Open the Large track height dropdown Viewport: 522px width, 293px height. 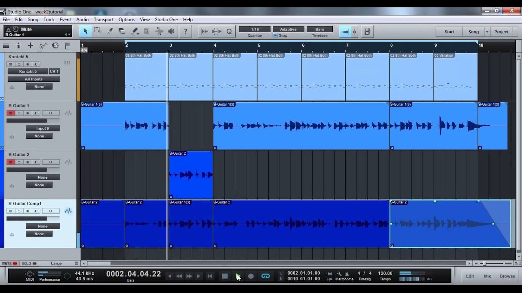point(59,263)
